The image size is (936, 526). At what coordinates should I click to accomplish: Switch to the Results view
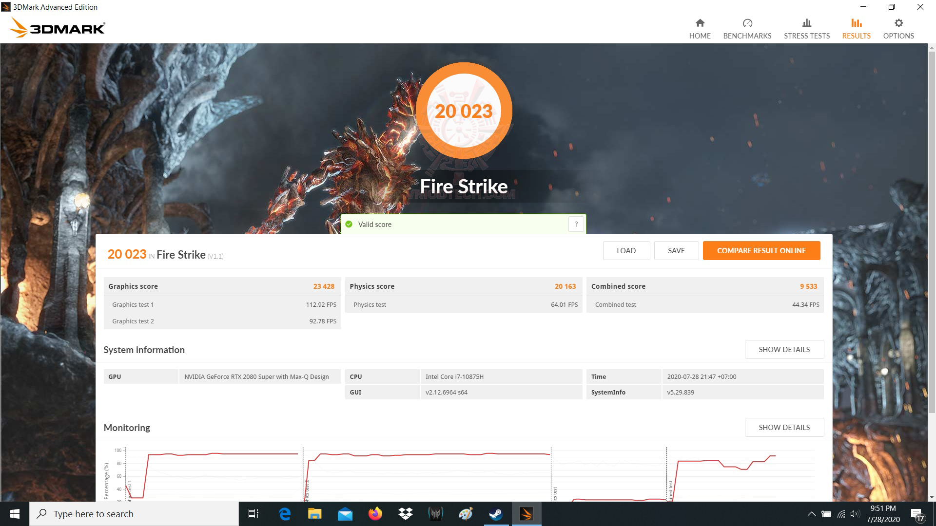pos(856,27)
